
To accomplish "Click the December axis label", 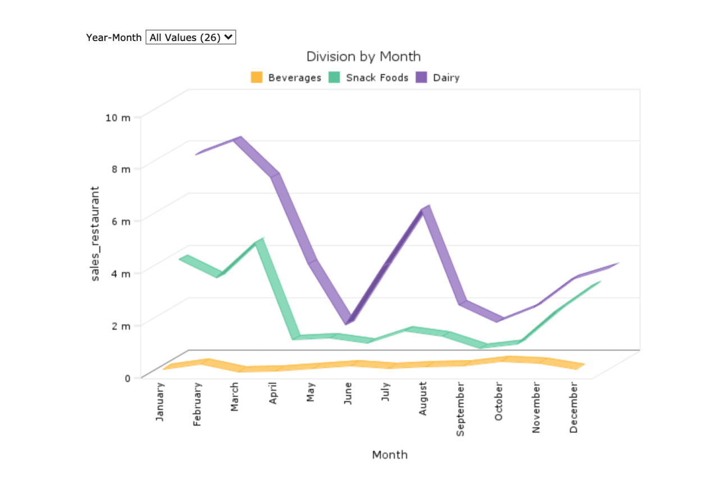I will pyautogui.click(x=574, y=406).
